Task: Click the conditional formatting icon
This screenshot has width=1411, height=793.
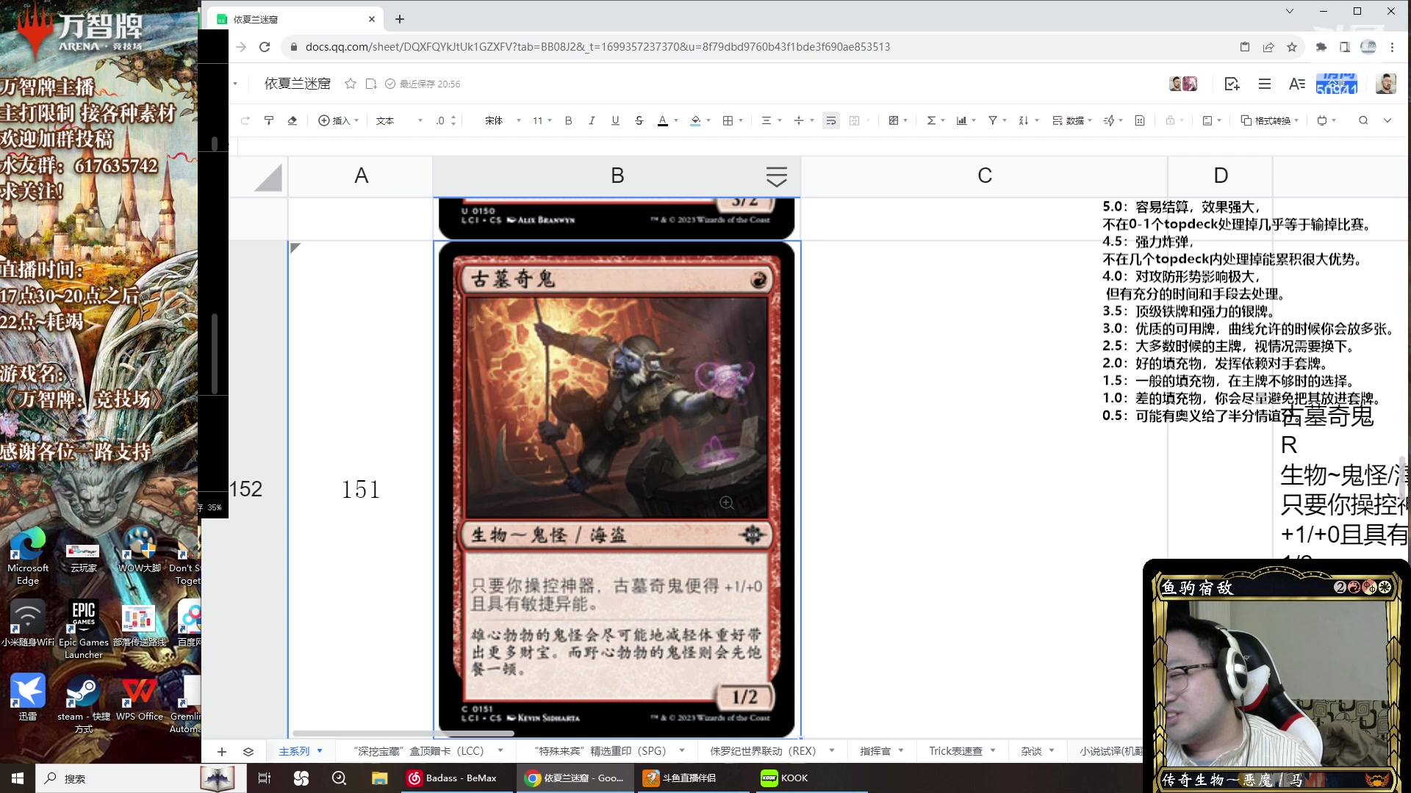Action: coord(894,120)
